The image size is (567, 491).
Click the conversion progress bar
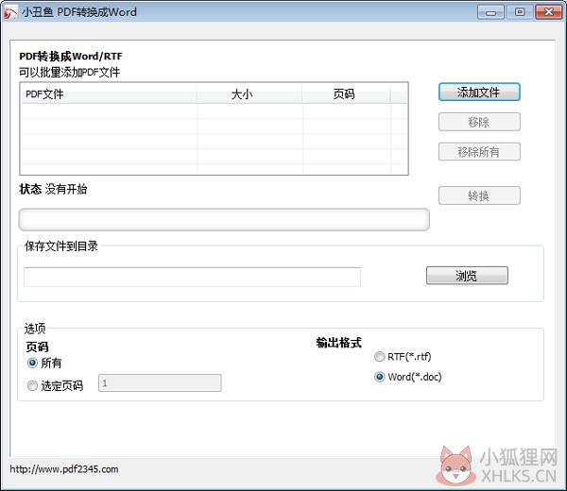coord(224,219)
